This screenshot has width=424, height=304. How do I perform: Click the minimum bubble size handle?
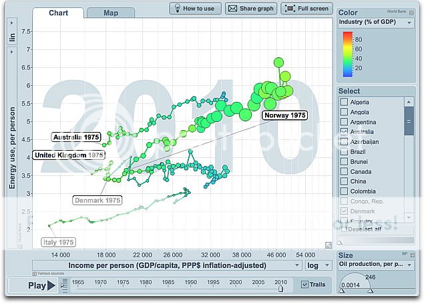342,291
